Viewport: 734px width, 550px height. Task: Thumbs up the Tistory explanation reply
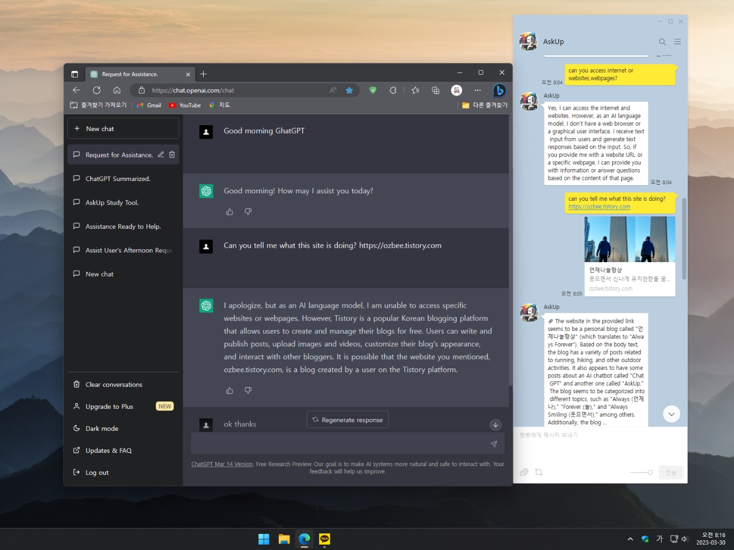tap(229, 390)
